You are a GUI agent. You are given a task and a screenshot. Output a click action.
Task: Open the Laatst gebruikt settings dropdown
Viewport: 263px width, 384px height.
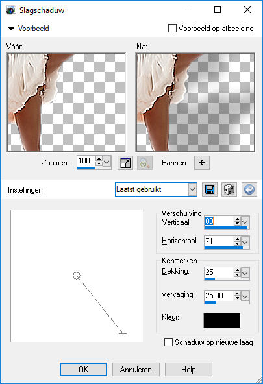tap(193, 189)
